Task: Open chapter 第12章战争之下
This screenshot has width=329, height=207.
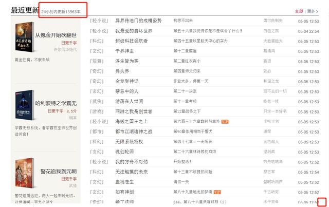Action: coord(187,111)
